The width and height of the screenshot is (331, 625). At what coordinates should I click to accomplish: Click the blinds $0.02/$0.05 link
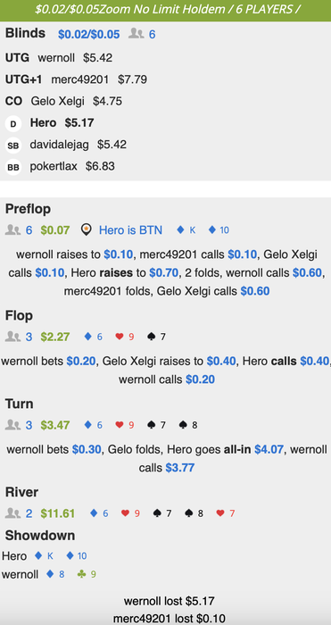[89, 35]
